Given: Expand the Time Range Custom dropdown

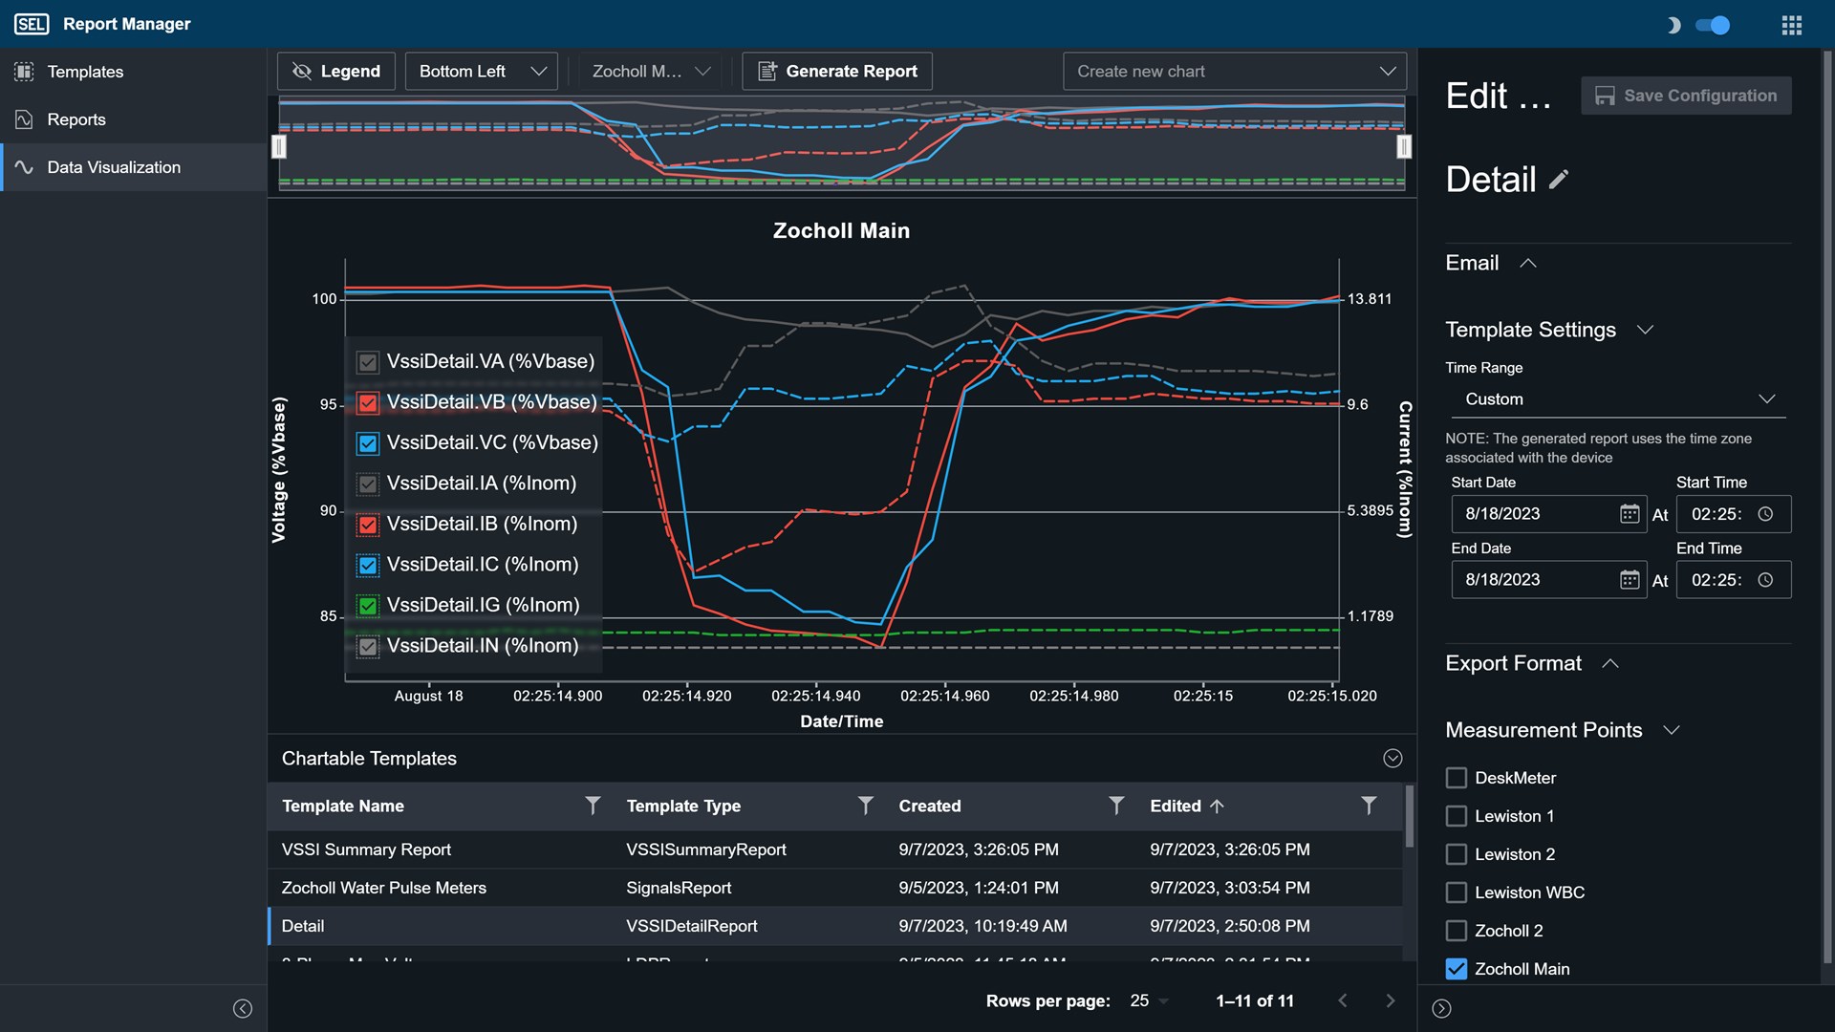Looking at the screenshot, I should pos(1617,399).
